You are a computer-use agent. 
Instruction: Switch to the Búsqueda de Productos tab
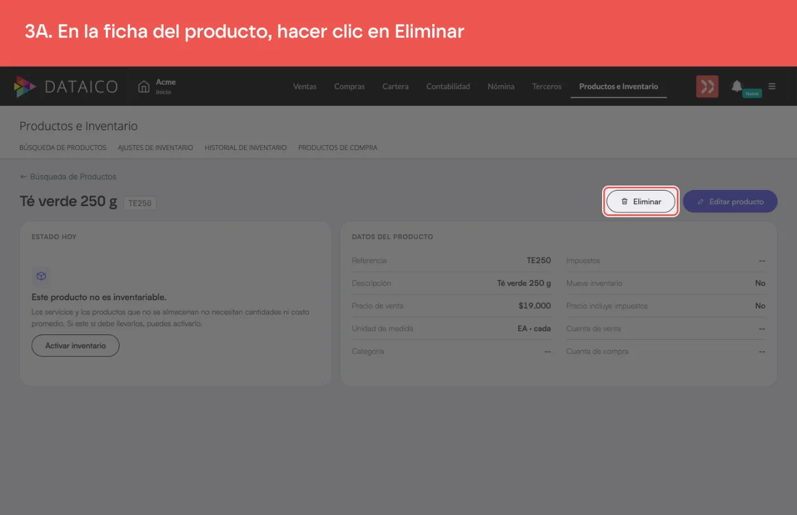63,148
